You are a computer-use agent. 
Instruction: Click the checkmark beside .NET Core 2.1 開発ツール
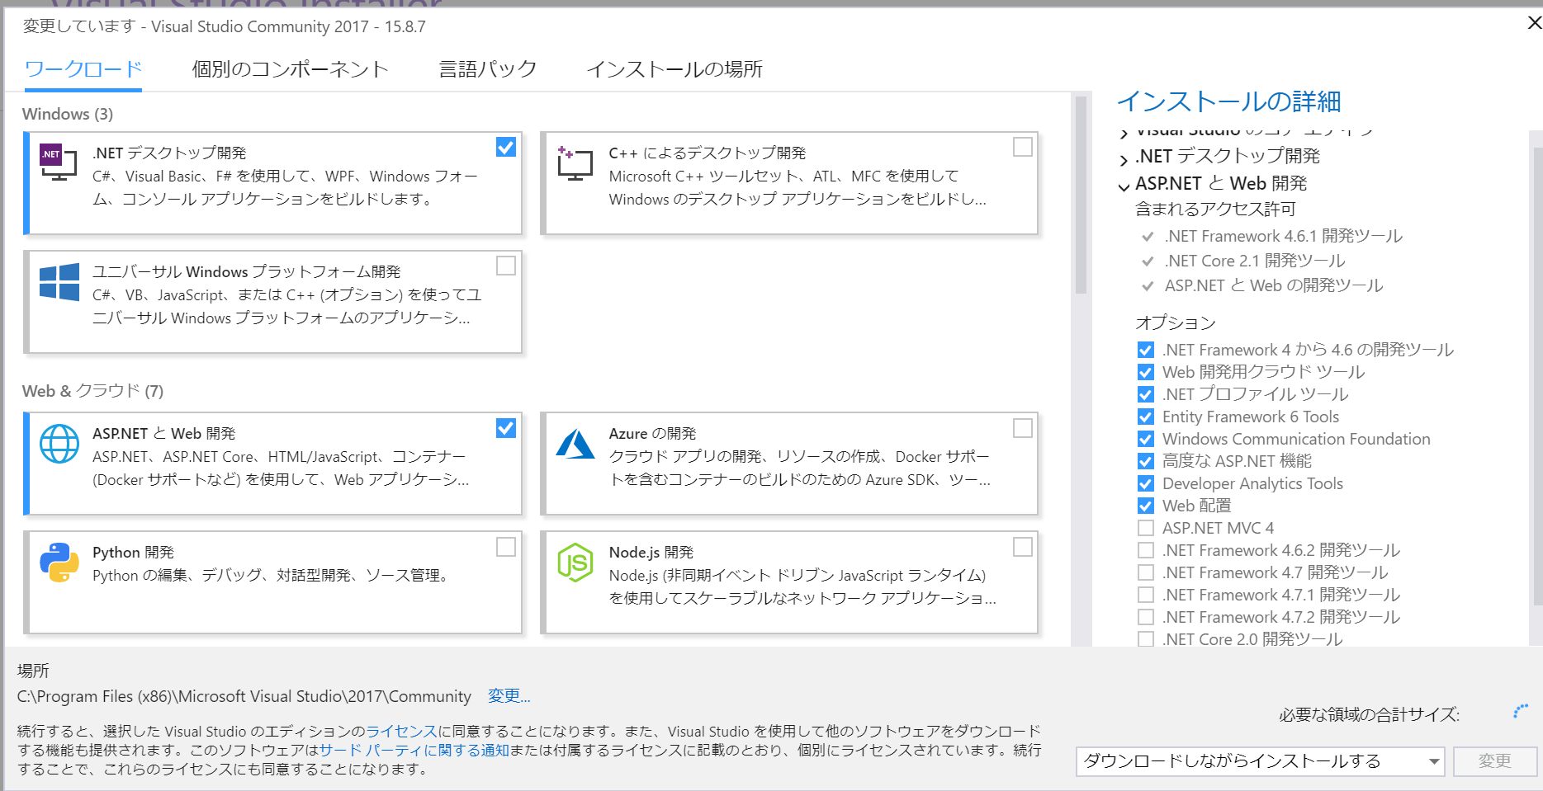click(x=1147, y=261)
